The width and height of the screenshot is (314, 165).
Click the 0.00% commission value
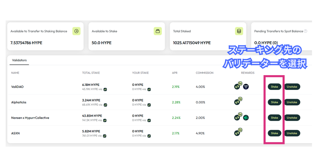(200, 102)
